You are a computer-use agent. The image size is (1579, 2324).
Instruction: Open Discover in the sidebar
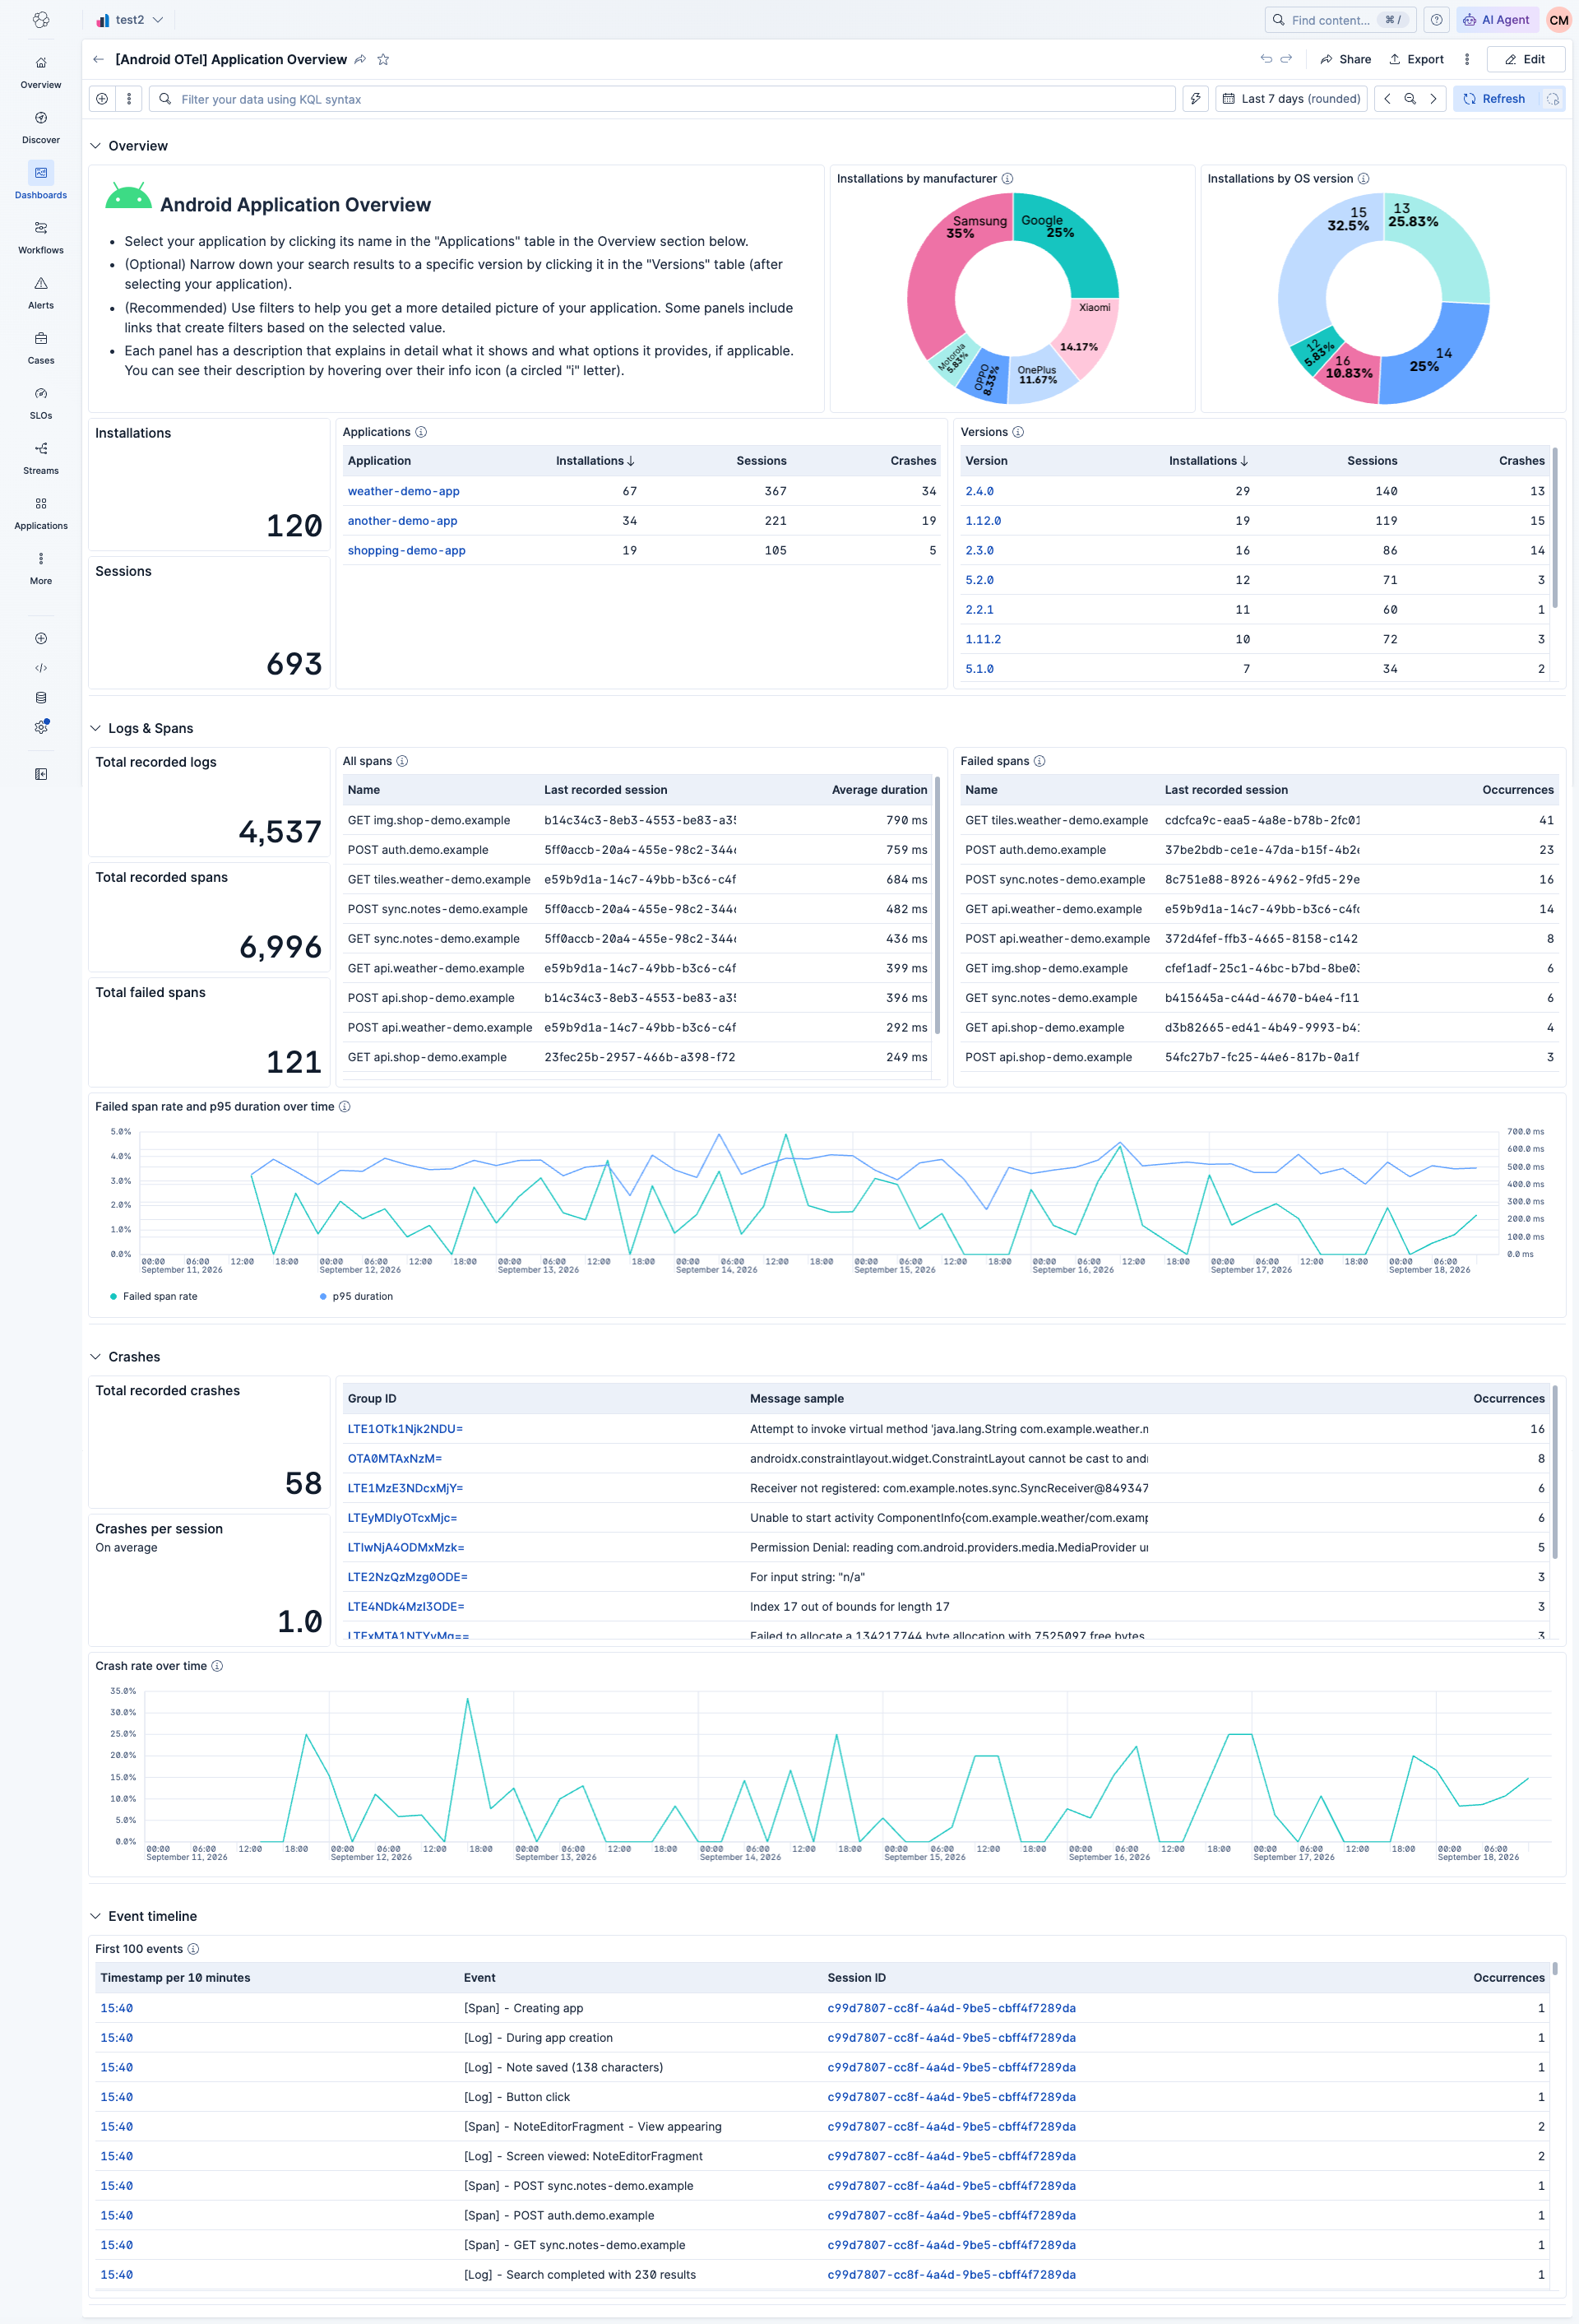pos(41,127)
